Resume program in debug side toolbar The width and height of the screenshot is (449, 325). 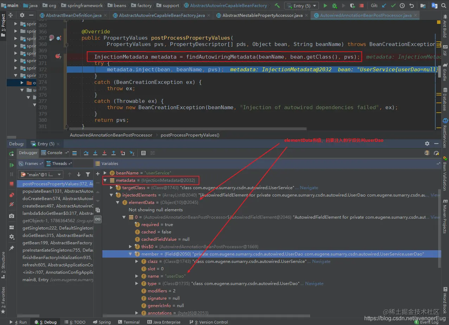point(12,165)
